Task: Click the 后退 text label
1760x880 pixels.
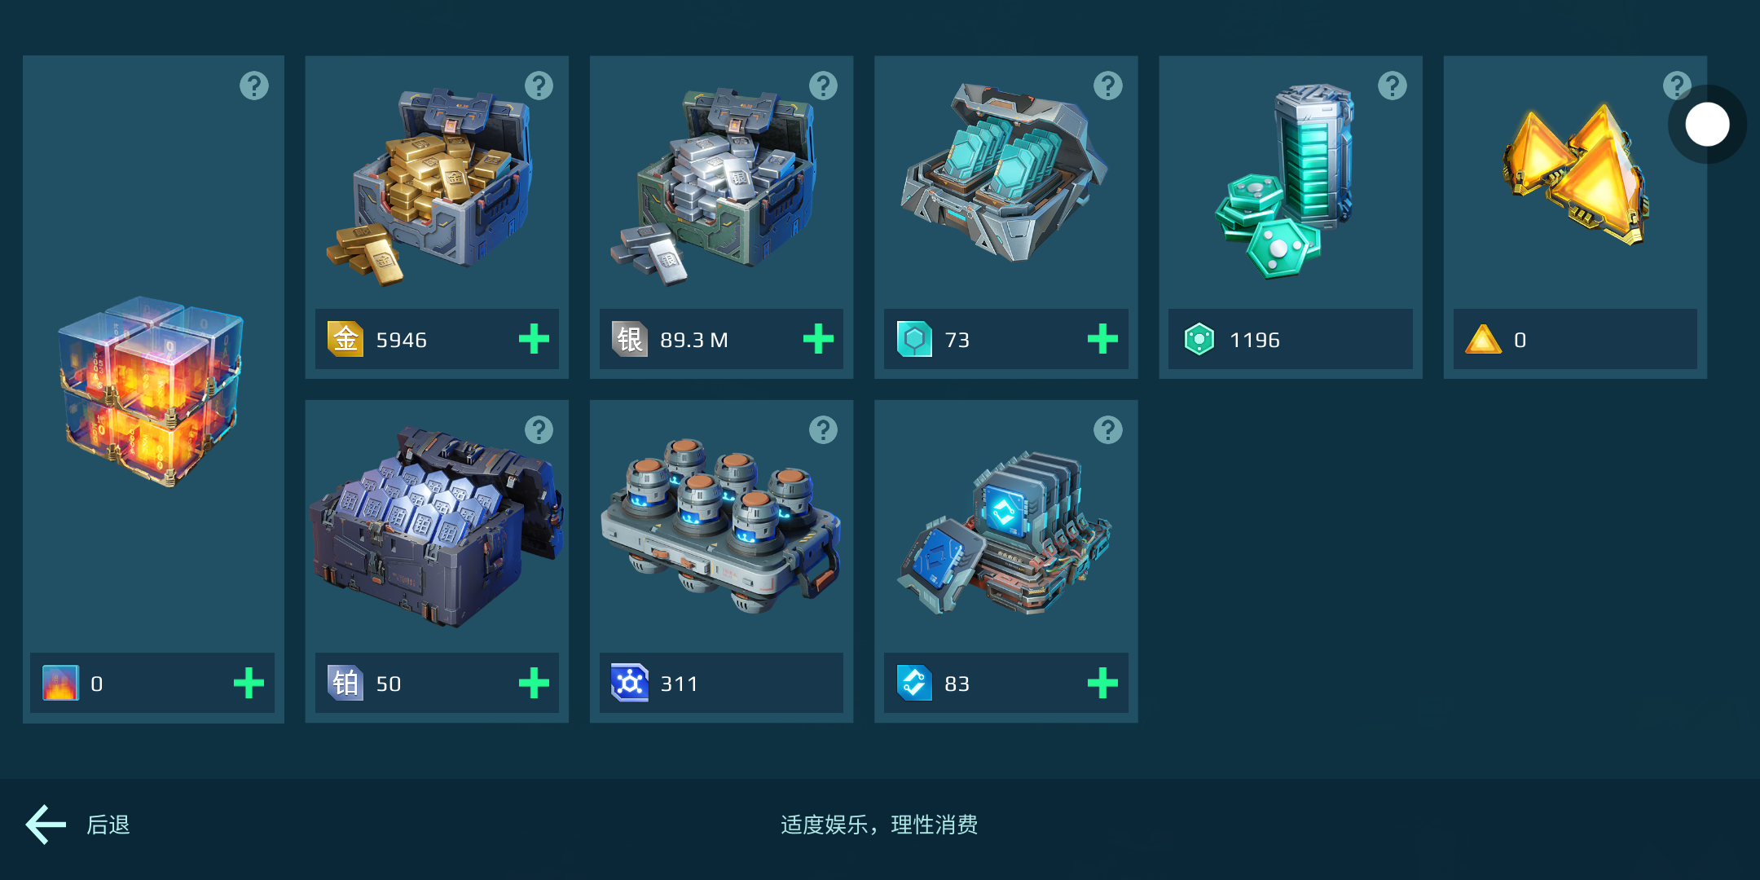Action: pos(108,825)
